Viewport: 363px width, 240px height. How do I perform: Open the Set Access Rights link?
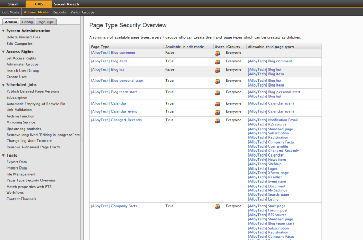coord(20,58)
